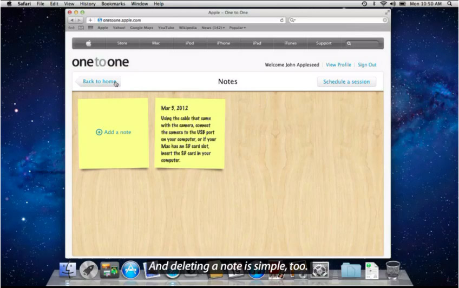The image size is (459, 288).
Task: Open Mission Control in the Dock
Action: 110,270
